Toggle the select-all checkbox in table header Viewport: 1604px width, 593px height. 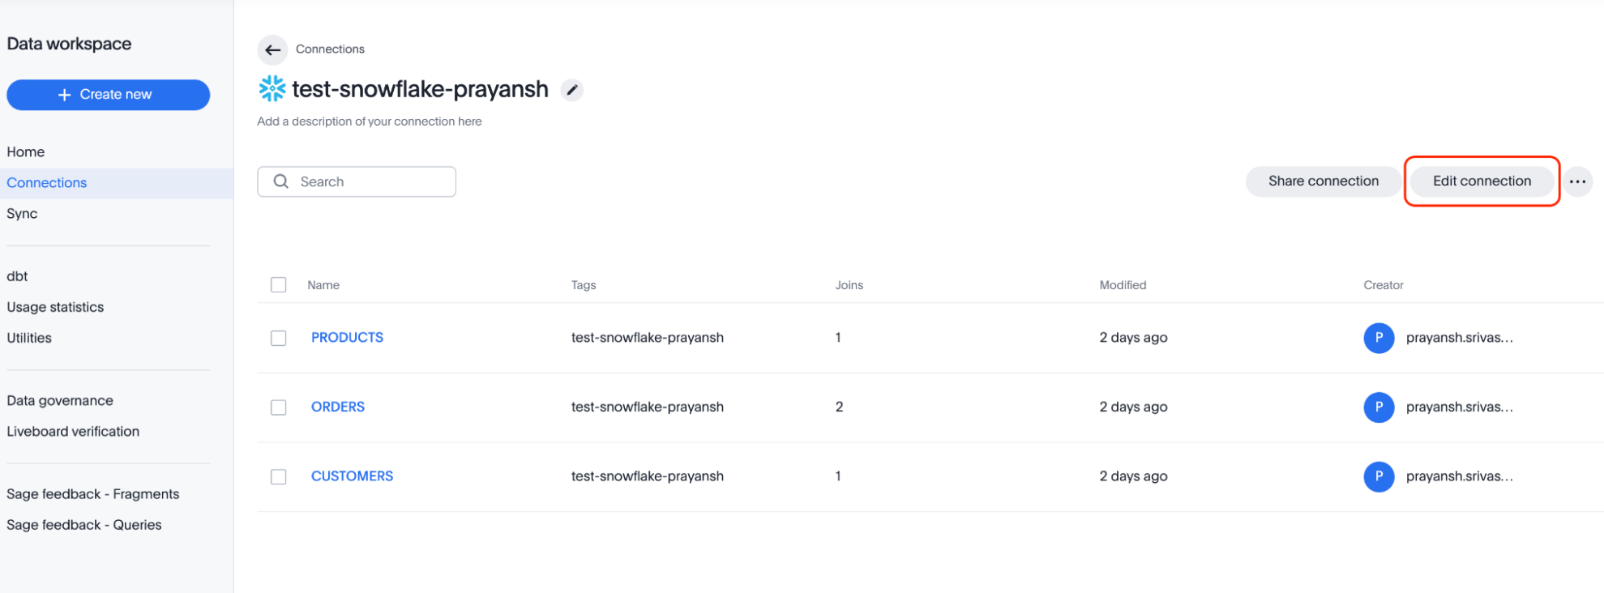[279, 285]
